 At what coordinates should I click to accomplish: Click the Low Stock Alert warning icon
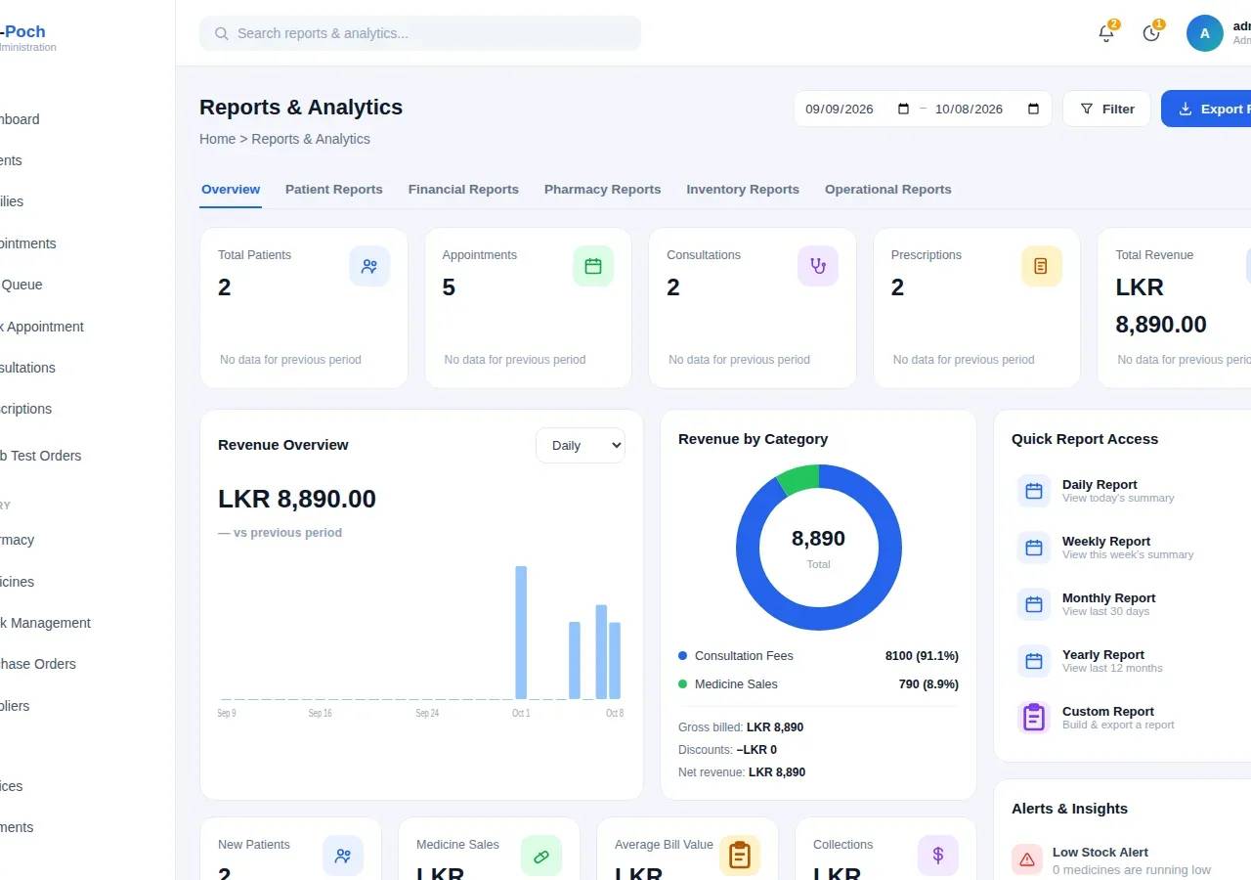(1027, 859)
